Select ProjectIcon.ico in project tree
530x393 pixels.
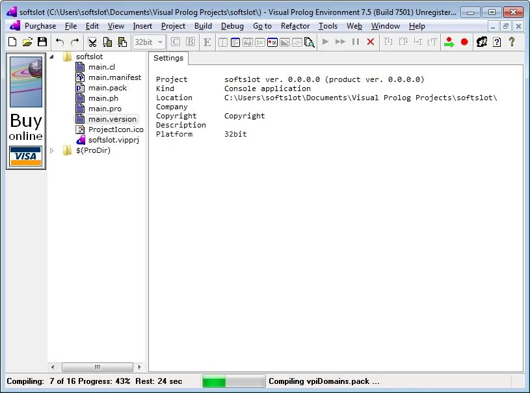tap(116, 129)
